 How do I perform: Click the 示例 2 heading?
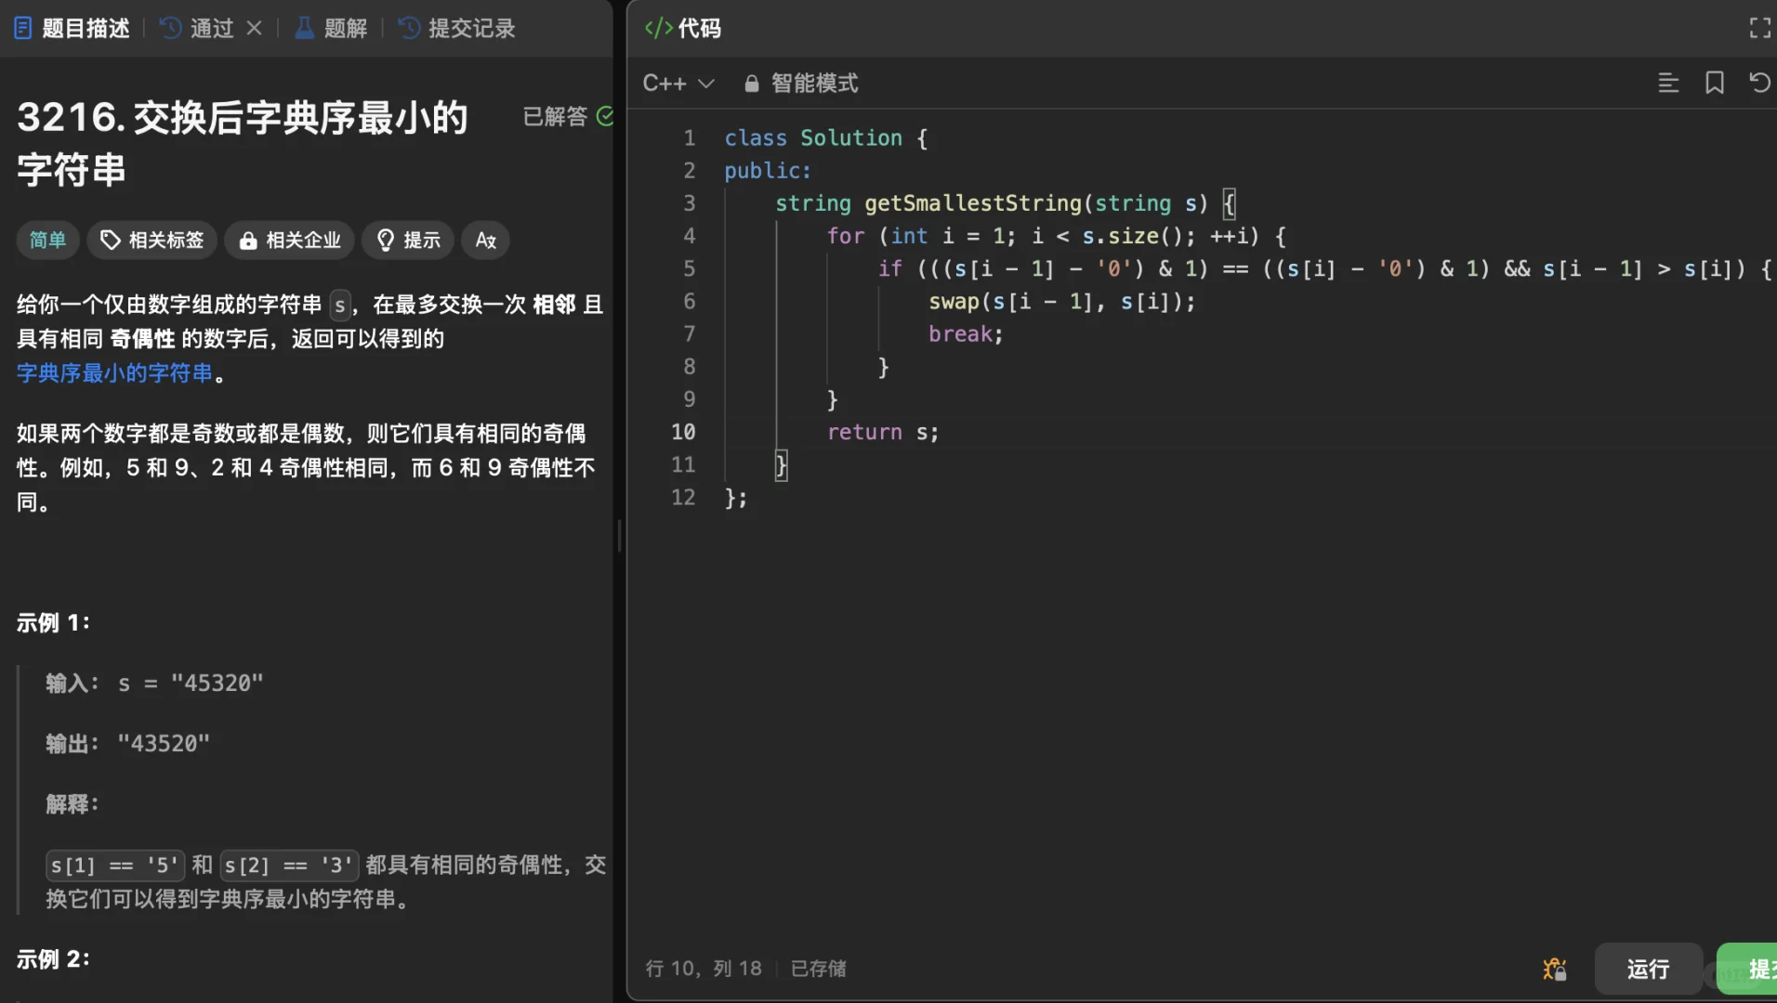tap(53, 959)
